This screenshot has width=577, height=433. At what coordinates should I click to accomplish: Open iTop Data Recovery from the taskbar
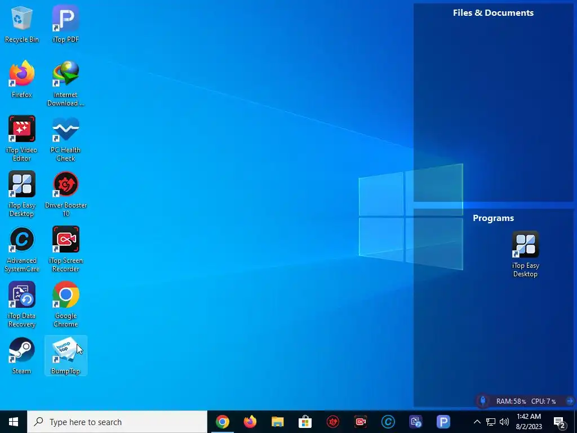click(x=416, y=422)
